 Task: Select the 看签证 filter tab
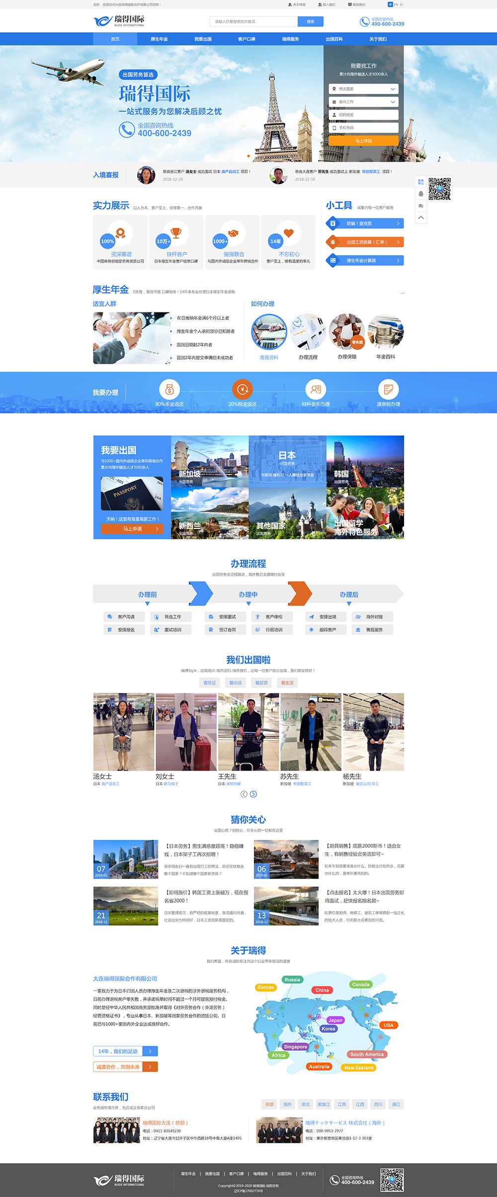(210, 683)
